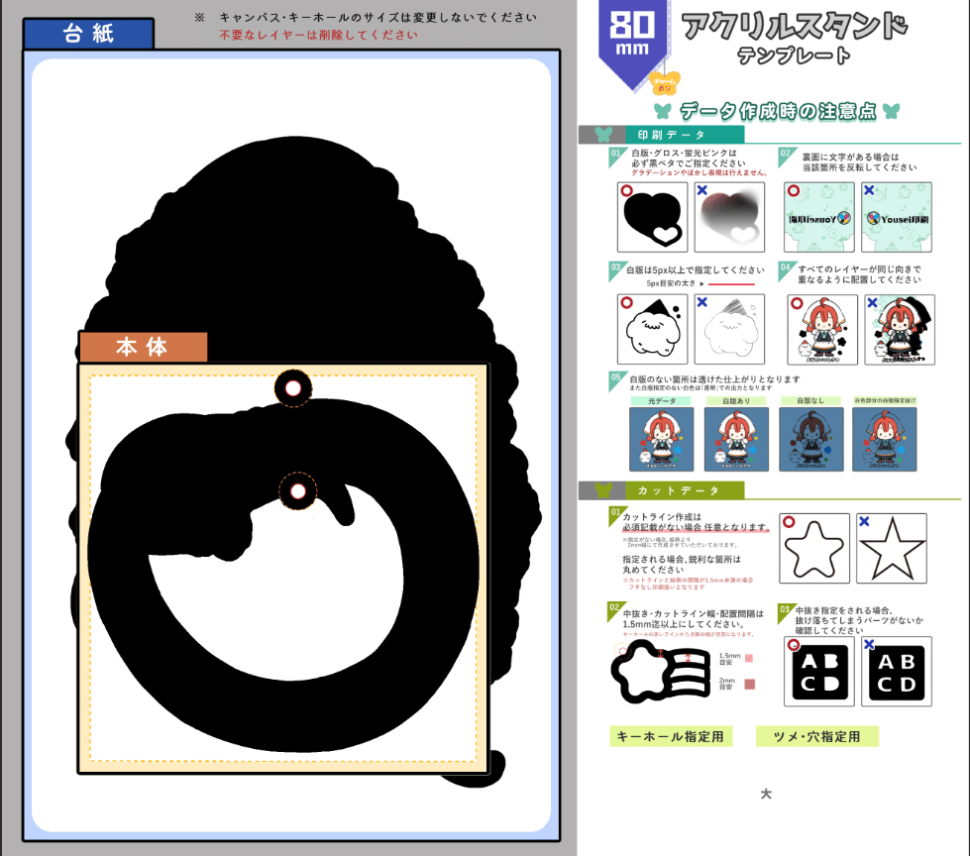Click the ABCD black tile marked with circle
Viewport: 970px width, 856px height.
[x=818, y=672]
